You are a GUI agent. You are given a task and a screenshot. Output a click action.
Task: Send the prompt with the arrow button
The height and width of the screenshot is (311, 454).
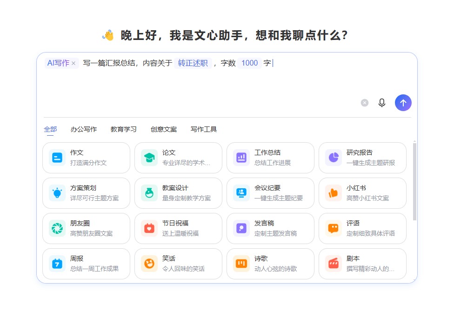[403, 103]
